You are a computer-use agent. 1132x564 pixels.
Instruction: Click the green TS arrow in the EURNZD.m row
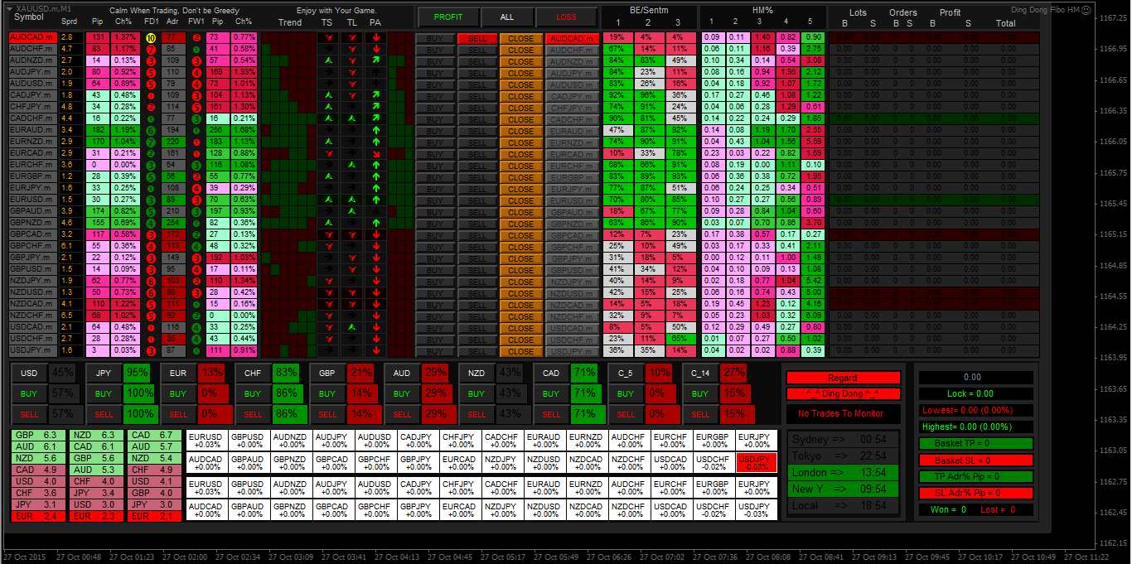329,142
